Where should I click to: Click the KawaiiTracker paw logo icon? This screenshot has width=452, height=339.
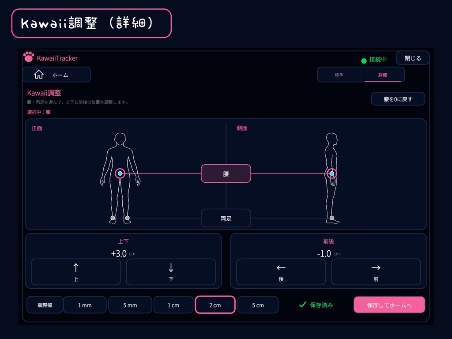coord(29,57)
